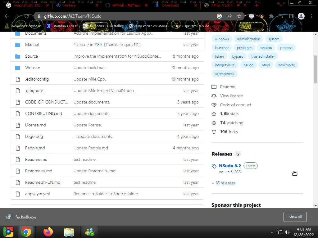Screen dimensions: 318x238
Task: Share this page via share icon
Action: [x=229, y=16]
